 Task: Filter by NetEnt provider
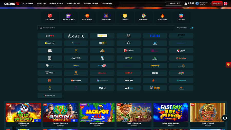click(x=129, y=58)
